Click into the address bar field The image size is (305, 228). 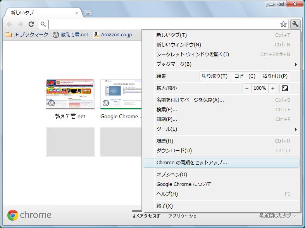[x=164, y=24]
